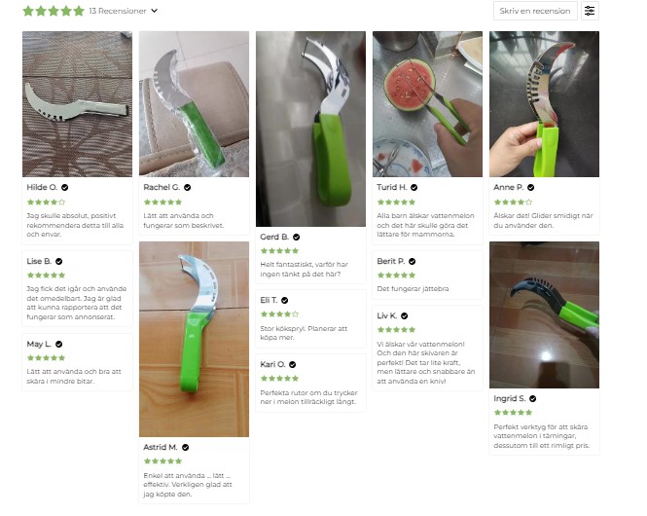
Task: Click verified badge next to Anne P.
Action: 530,187
